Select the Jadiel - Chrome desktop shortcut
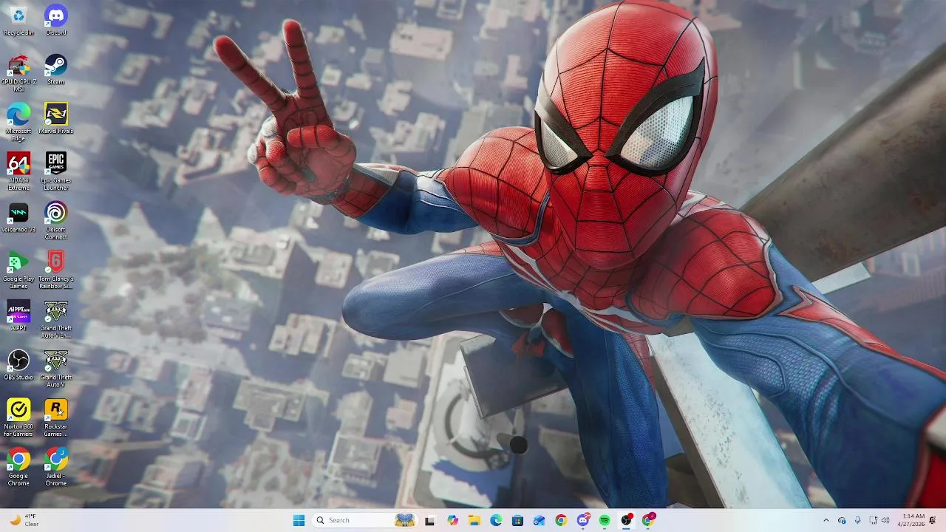This screenshot has height=532, width=946. [56, 468]
